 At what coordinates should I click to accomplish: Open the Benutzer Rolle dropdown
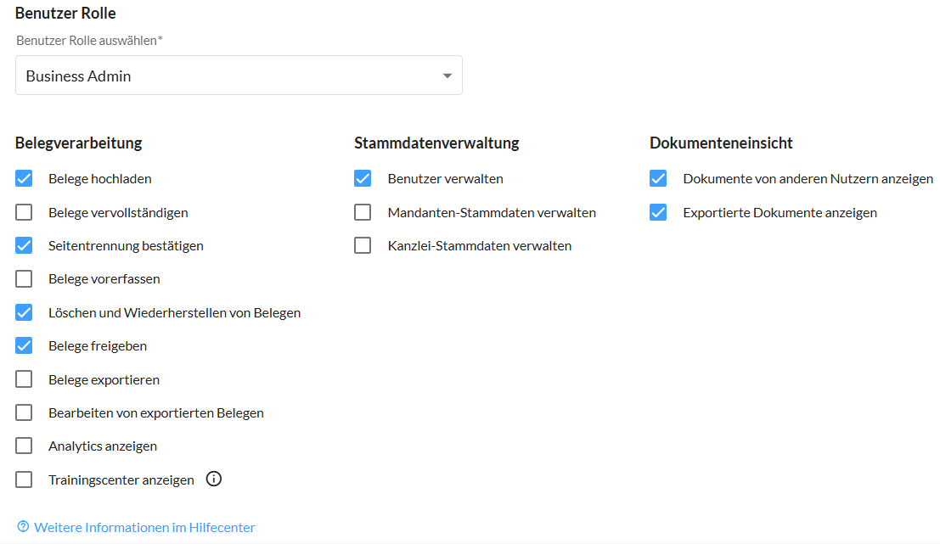[x=447, y=76]
